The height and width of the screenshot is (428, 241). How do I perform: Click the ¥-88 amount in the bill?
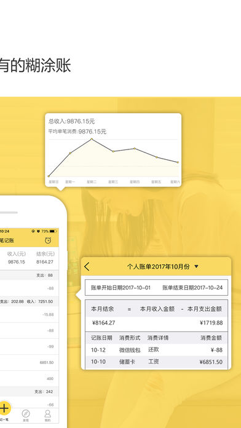216,350
